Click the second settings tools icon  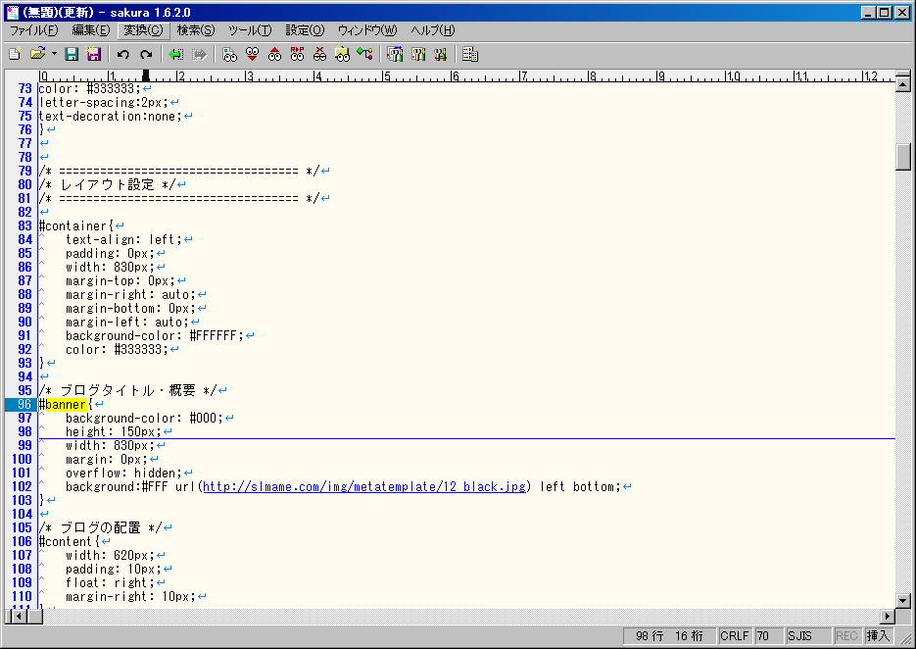click(417, 54)
